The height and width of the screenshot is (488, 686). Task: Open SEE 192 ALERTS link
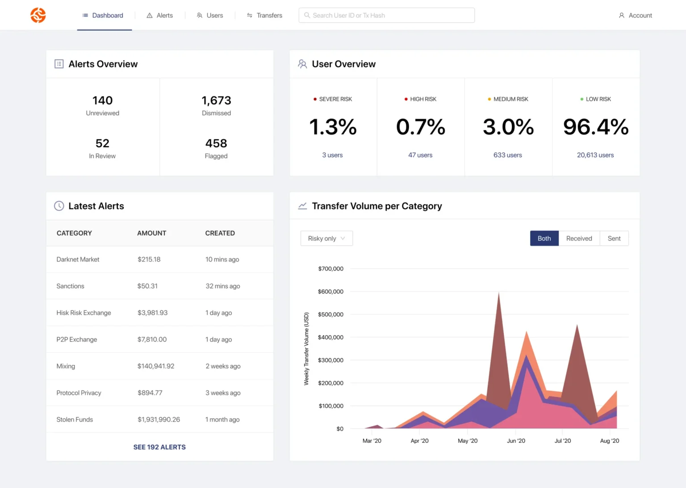tap(159, 447)
